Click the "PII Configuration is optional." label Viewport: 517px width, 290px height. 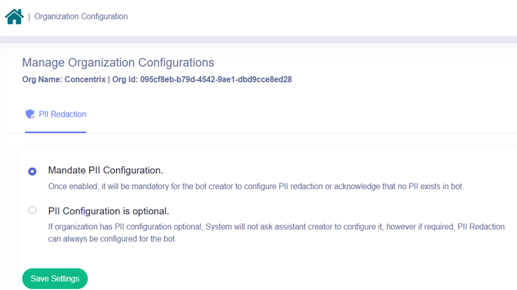click(x=108, y=211)
